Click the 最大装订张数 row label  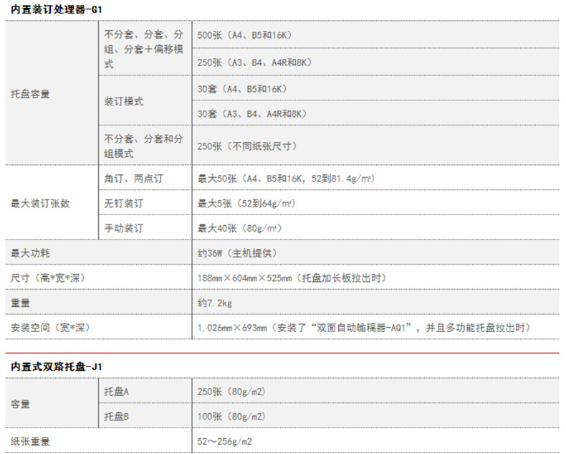click(40, 204)
